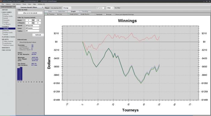This screenshot has width=211, height=116.
Task: Select the Graph $ Won radio option
Action: click(68, 14)
